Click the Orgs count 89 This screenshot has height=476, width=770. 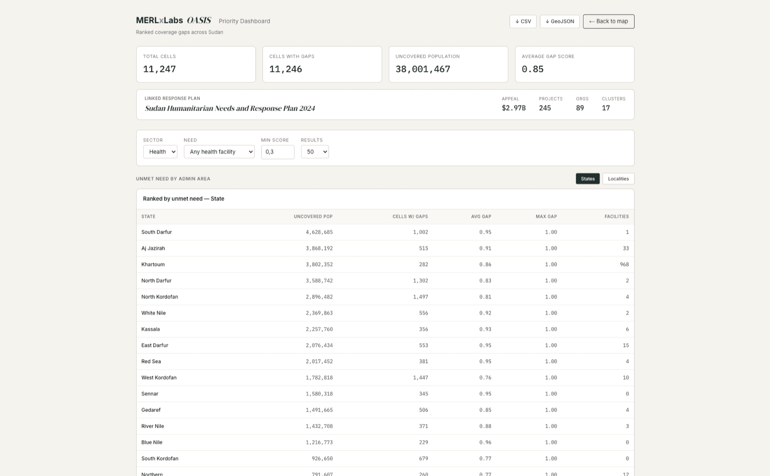[x=580, y=108]
